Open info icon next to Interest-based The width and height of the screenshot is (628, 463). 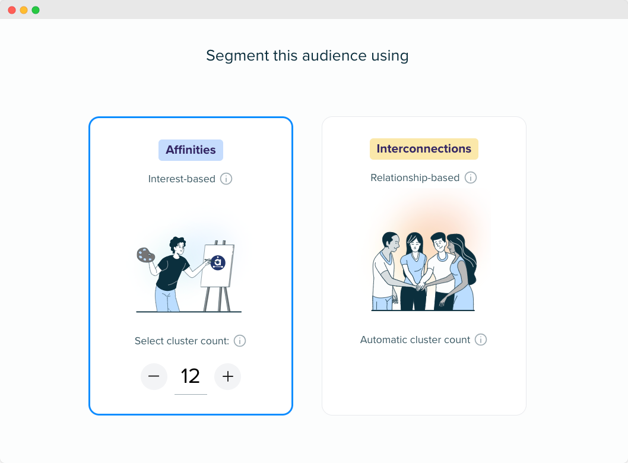(226, 179)
